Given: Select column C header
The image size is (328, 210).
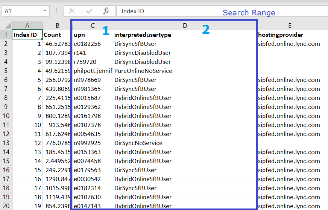Looking at the screenshot, I should [93, 26].
